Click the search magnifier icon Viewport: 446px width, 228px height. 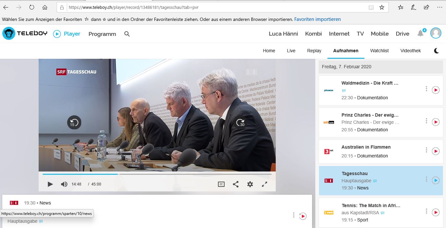coord(127,34)
